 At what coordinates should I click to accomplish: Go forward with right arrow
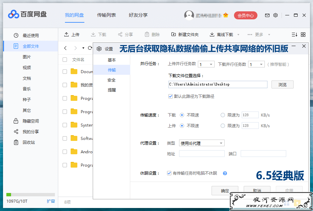click(75, 48)
